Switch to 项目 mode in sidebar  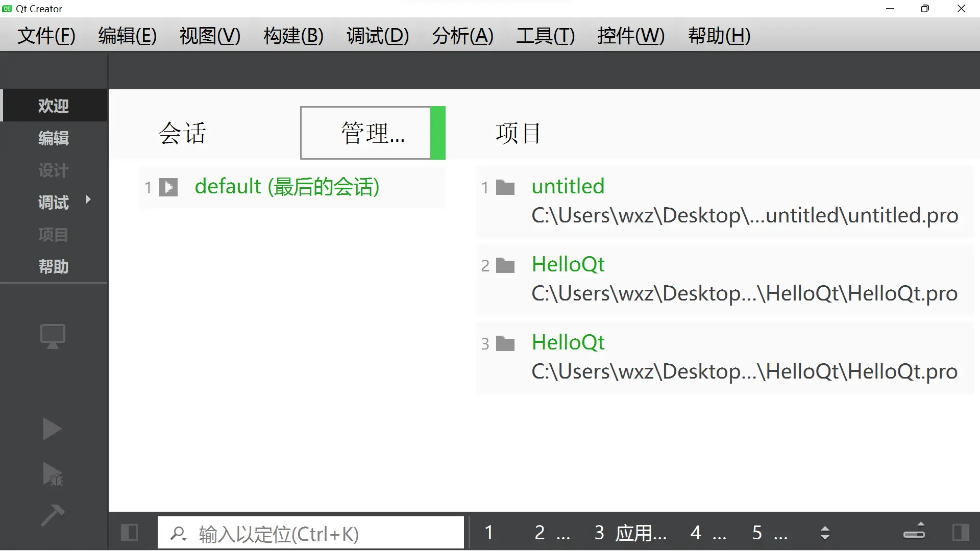54,235
